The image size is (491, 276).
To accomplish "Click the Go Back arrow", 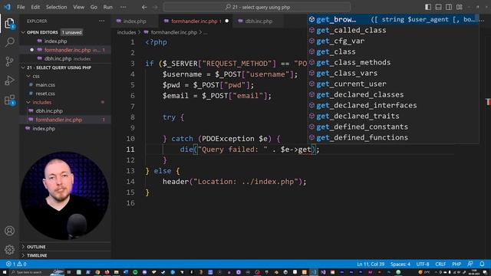I will click(144, 7).
